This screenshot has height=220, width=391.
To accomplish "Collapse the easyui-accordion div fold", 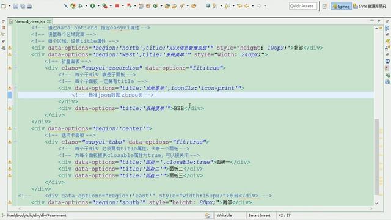I will coord(15,67).
